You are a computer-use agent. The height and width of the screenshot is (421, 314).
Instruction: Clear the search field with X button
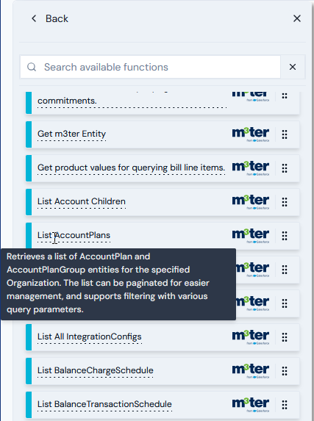[x=293, y=67]
